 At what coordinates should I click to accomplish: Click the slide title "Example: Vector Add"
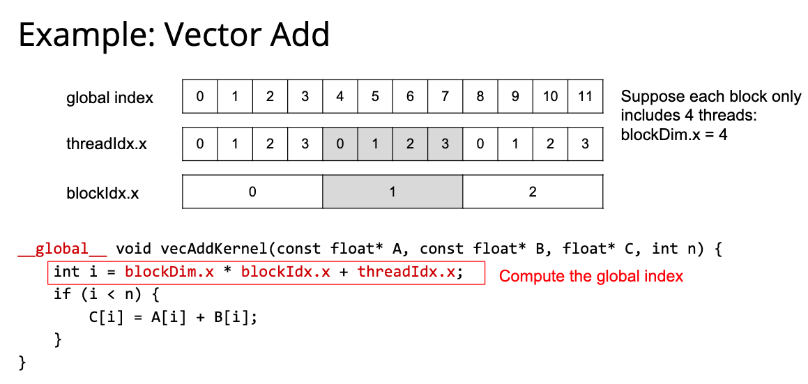[x=174, y=35]
